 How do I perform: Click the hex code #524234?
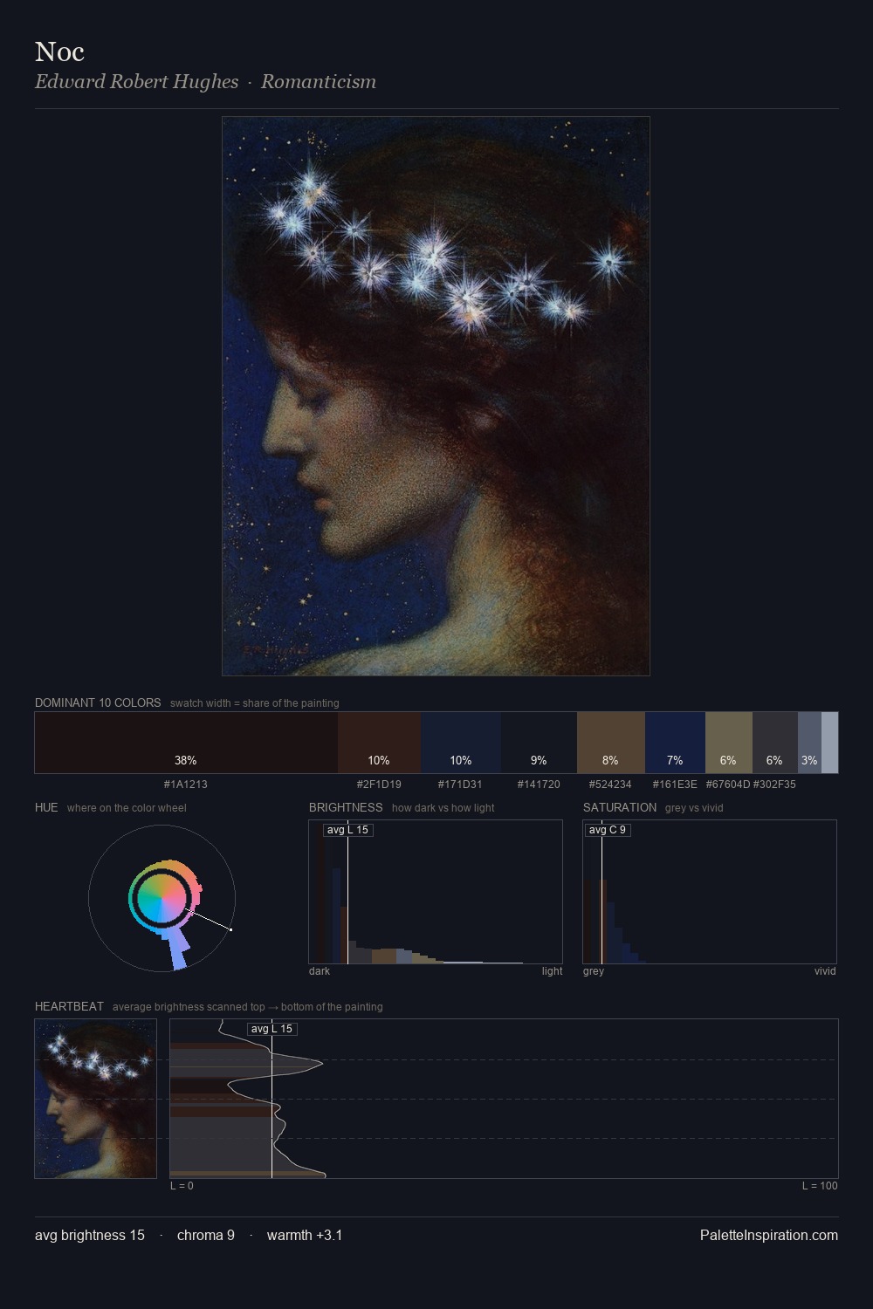[x=610, y=784]
